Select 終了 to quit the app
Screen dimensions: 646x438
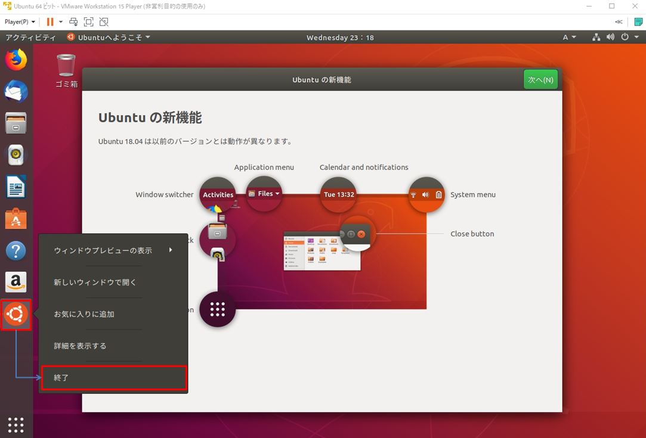pyautogui.click(x=114, y=377)
